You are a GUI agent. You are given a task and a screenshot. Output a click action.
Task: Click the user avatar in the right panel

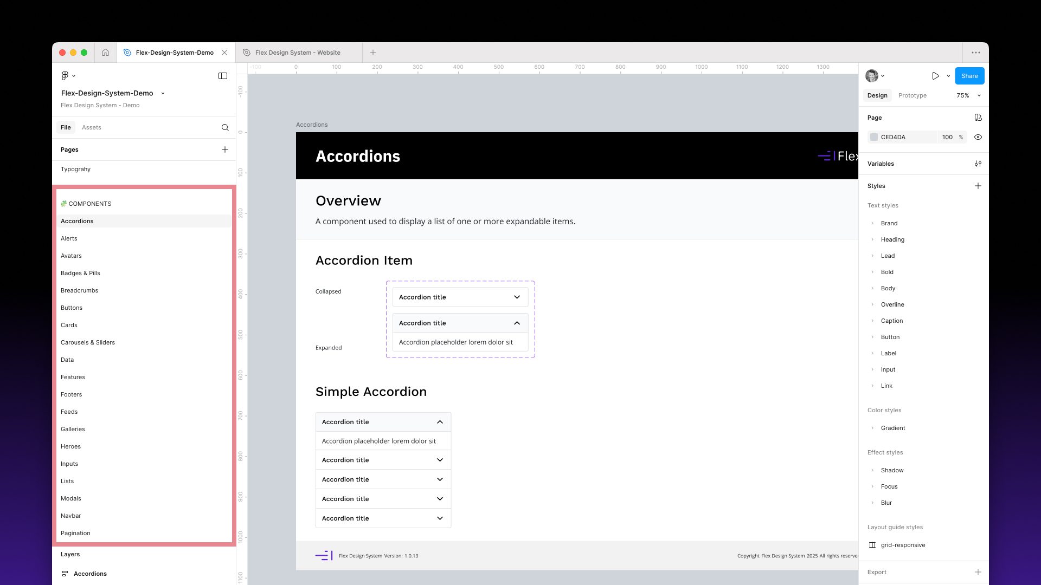[872, 76]
